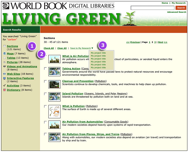This screenshot has width=189, height=153.
Task: Check the Air Pollution from Automobiles box
Action: 45,122
